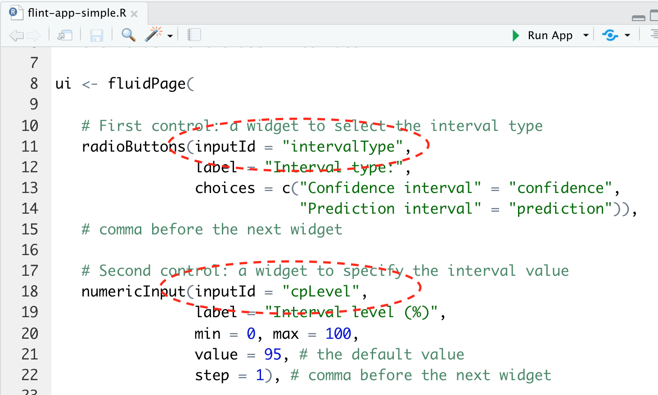
Task: Toggle the document outline icon
Action: click(x=654, y=35)
